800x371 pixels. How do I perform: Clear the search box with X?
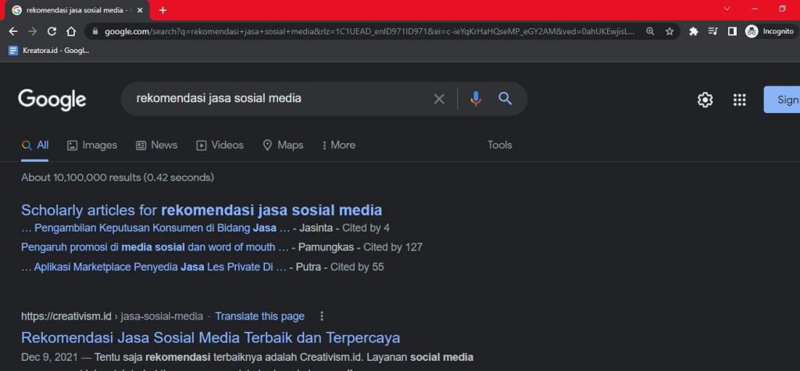[439, 99]
